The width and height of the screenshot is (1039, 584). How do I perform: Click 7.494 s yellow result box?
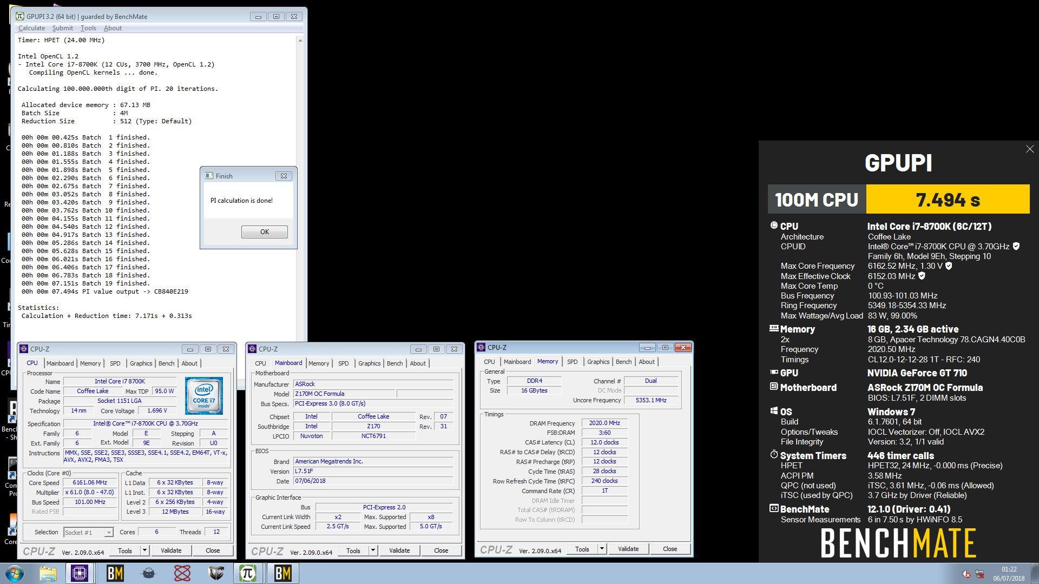pyautogui.click(x=948, y=200)
